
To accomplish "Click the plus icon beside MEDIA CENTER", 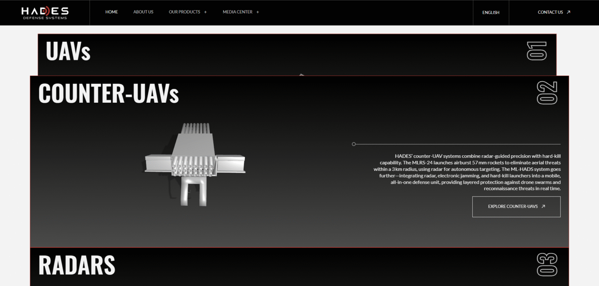I will click(x=257, y=12).
